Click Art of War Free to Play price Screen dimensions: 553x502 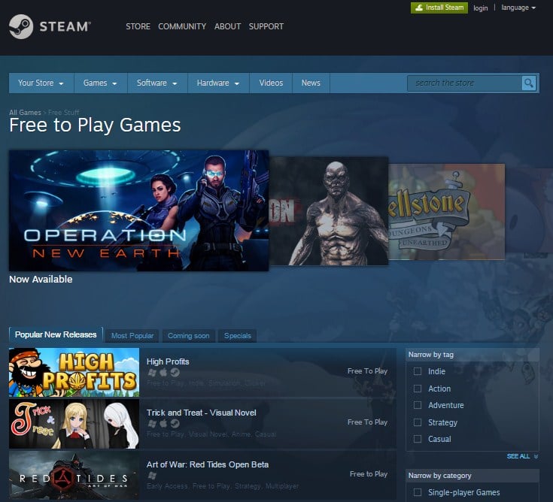369,474
